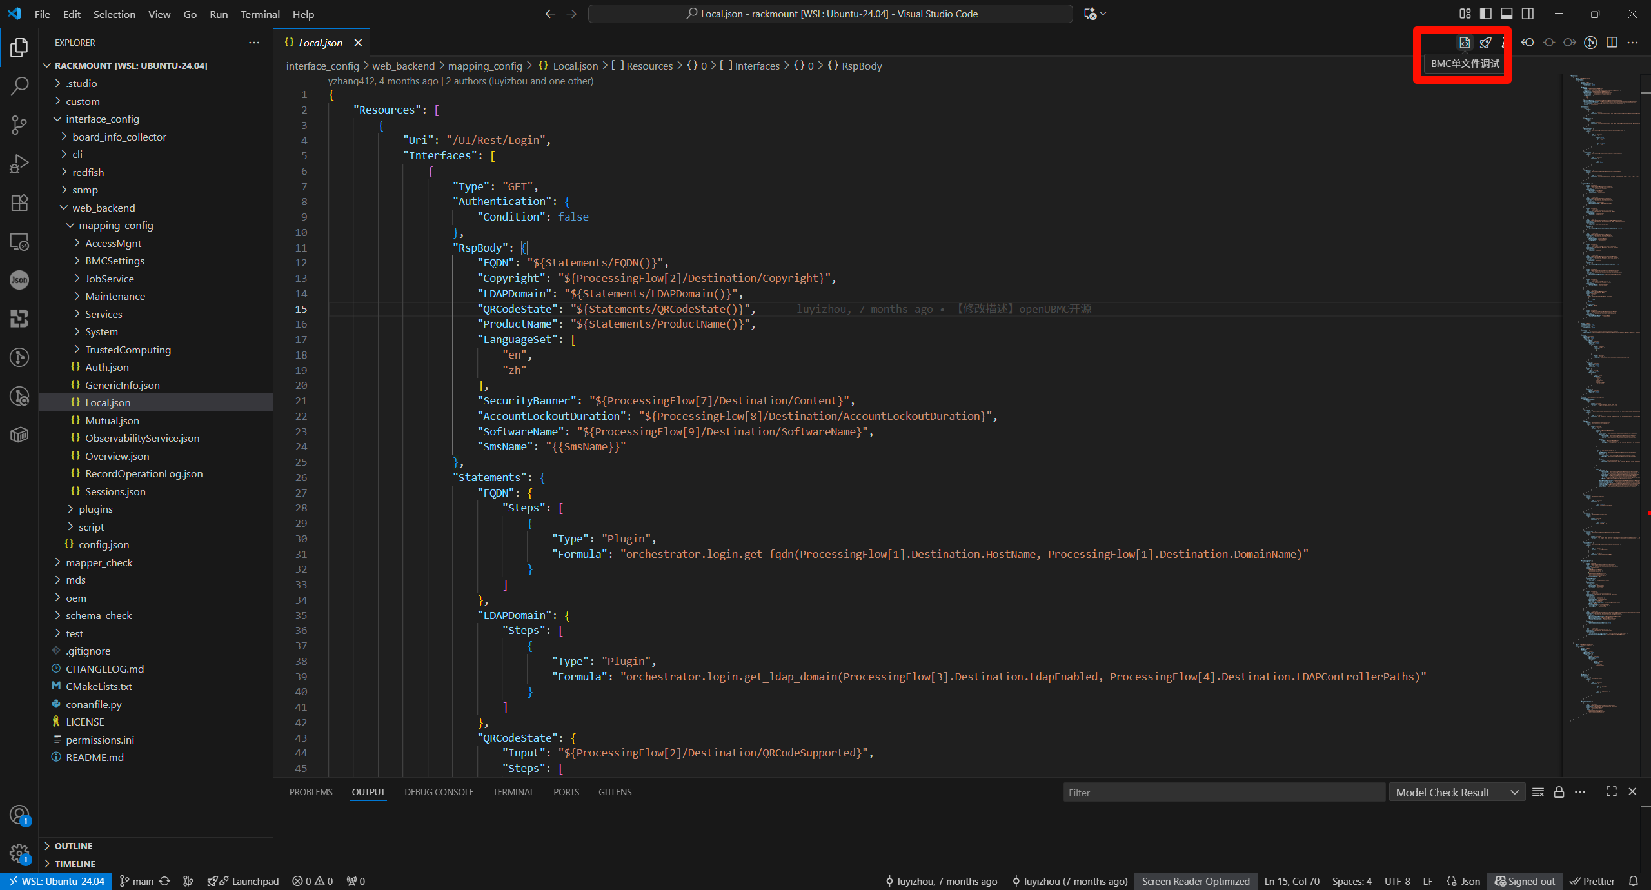Switch to the PROBLEMS tab

coord(311,792)
